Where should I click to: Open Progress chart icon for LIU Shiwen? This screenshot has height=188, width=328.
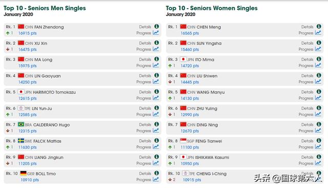[318, 82]
